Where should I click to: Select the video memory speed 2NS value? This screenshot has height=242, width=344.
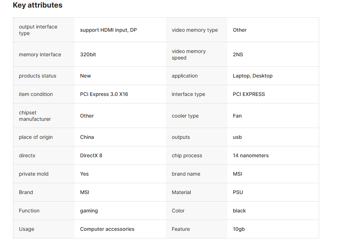point(238,54)
